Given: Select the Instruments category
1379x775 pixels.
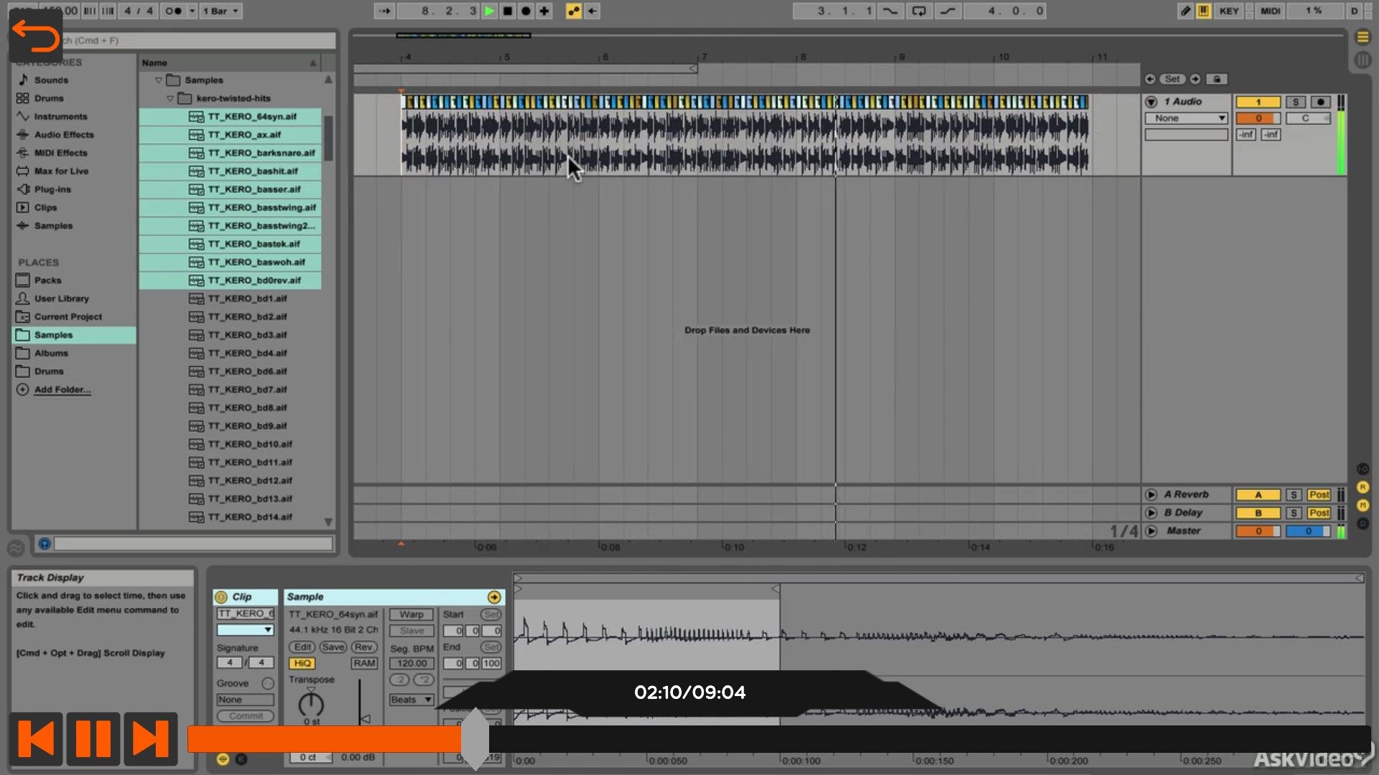Looking at the screenshot, I should point(60,116).
